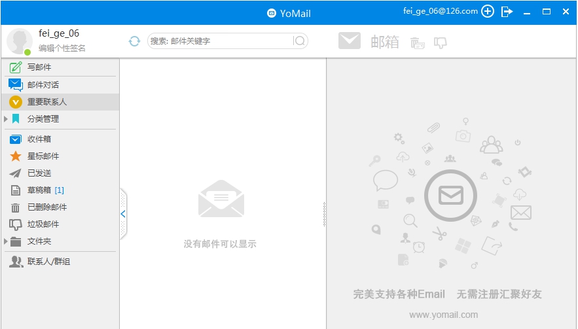Collapse sidebar with the blue chevron handle
This screenshot has width=578, height=329.
pyautogui.click(x=123, y=214)
